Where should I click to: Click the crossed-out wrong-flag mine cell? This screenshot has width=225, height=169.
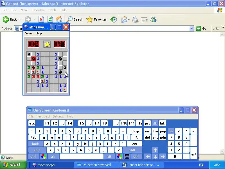pyautogui.click(x=33, y=68)
